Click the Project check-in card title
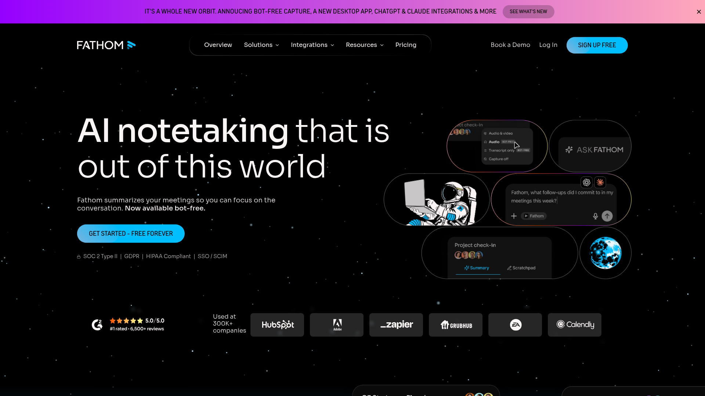This screenshot has height=396, width=705. pyautogui.click(x=475, y=245)
